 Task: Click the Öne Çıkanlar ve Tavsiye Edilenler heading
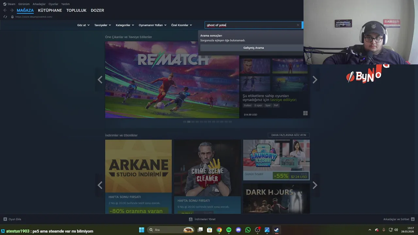(x=128, y=37)
